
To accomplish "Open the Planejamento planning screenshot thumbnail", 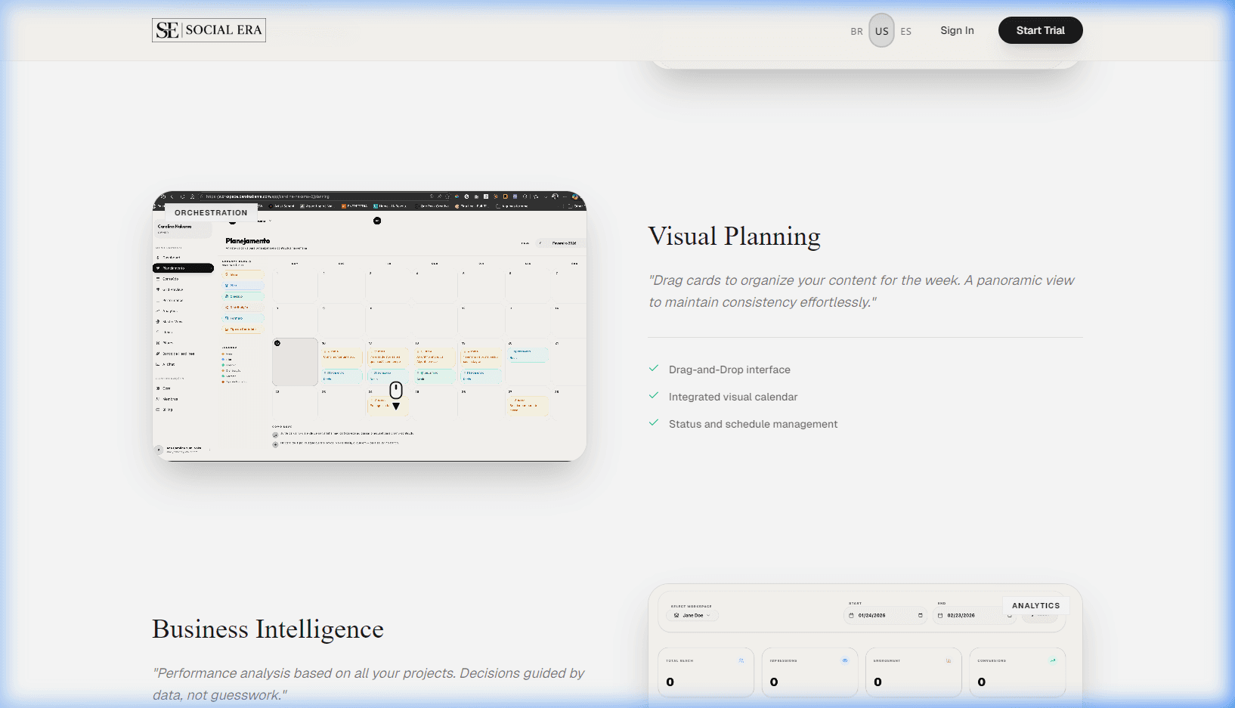I will 370,326.
